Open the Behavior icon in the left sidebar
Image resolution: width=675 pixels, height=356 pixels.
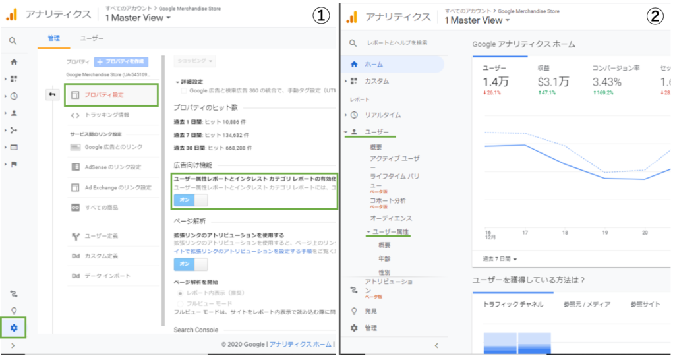tap(14, 147)
